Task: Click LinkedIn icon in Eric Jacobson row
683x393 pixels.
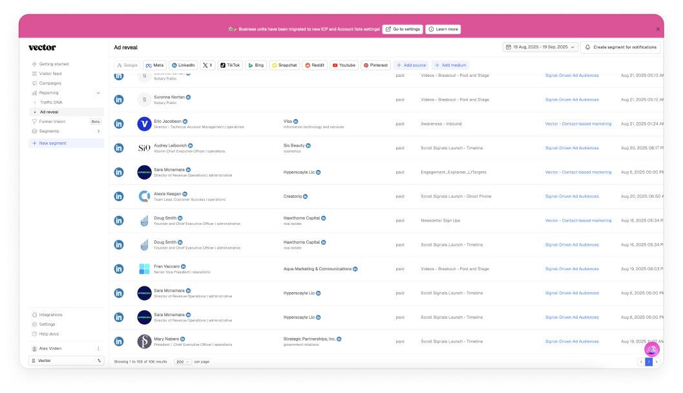Action: click(119, 123)
